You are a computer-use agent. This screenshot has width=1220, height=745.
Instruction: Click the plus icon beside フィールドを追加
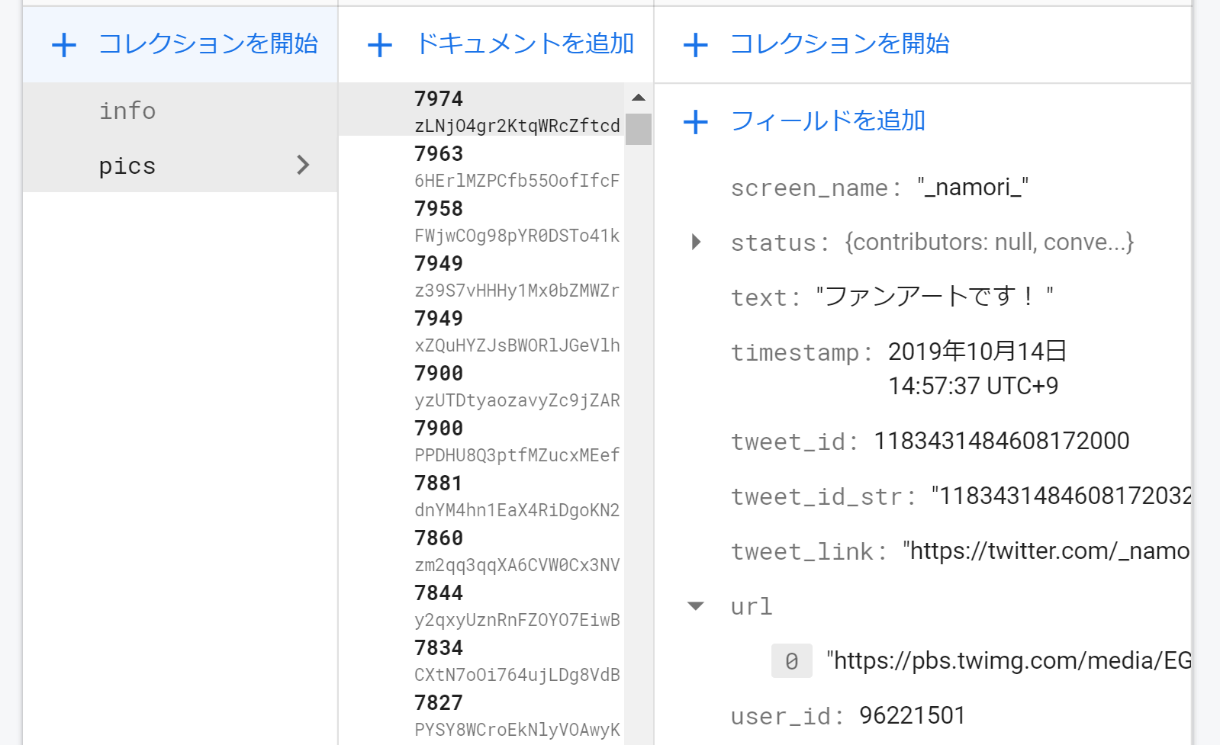[695, 122]
